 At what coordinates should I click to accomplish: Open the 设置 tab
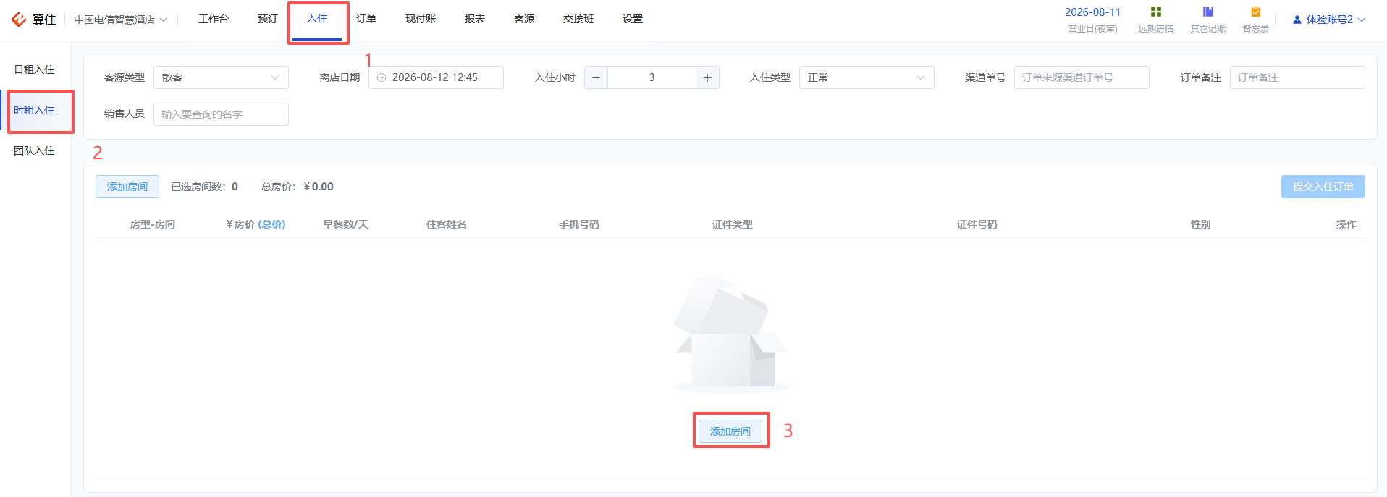[633, 19]
